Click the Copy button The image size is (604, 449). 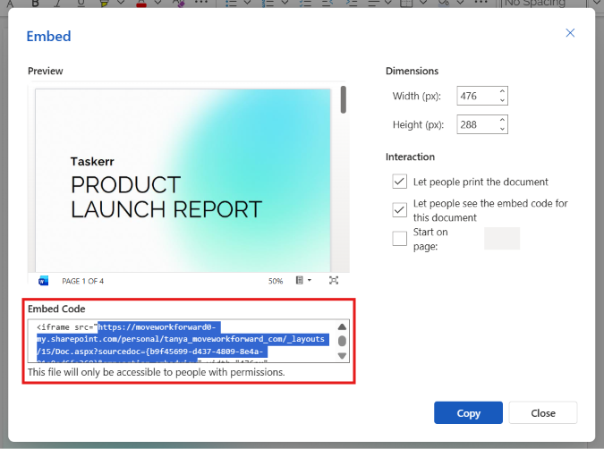468,413
